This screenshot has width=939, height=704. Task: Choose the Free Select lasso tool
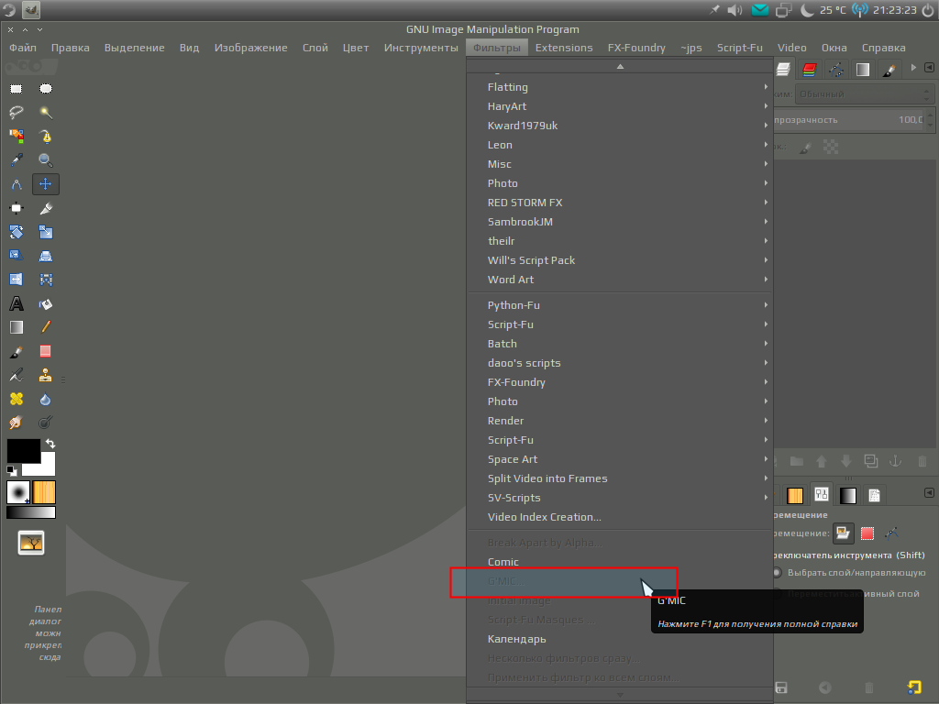(17, 113)
